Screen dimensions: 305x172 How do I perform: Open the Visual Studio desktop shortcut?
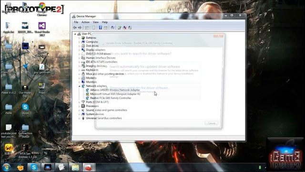pos(42,29)
